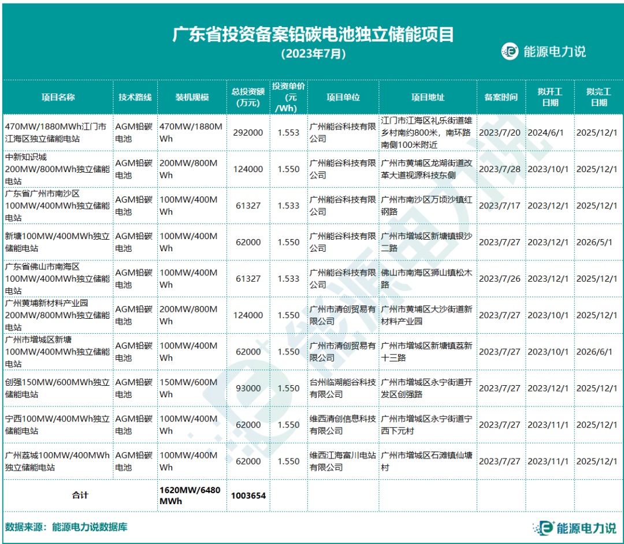
Task: Click the 能源电力说 logo icon in the header
Action: tap(510, 52)
